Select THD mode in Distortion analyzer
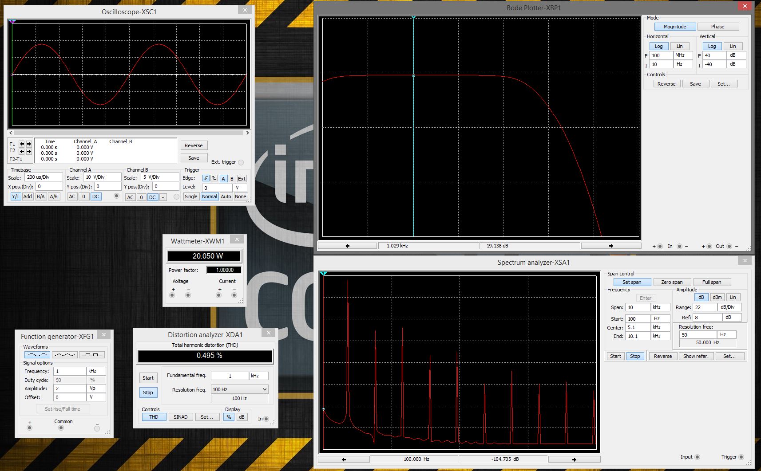 tap(154, 417)
